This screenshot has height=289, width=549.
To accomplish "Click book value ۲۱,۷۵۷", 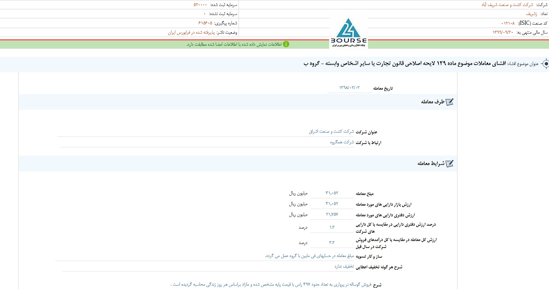I will (x=332, y=214).
